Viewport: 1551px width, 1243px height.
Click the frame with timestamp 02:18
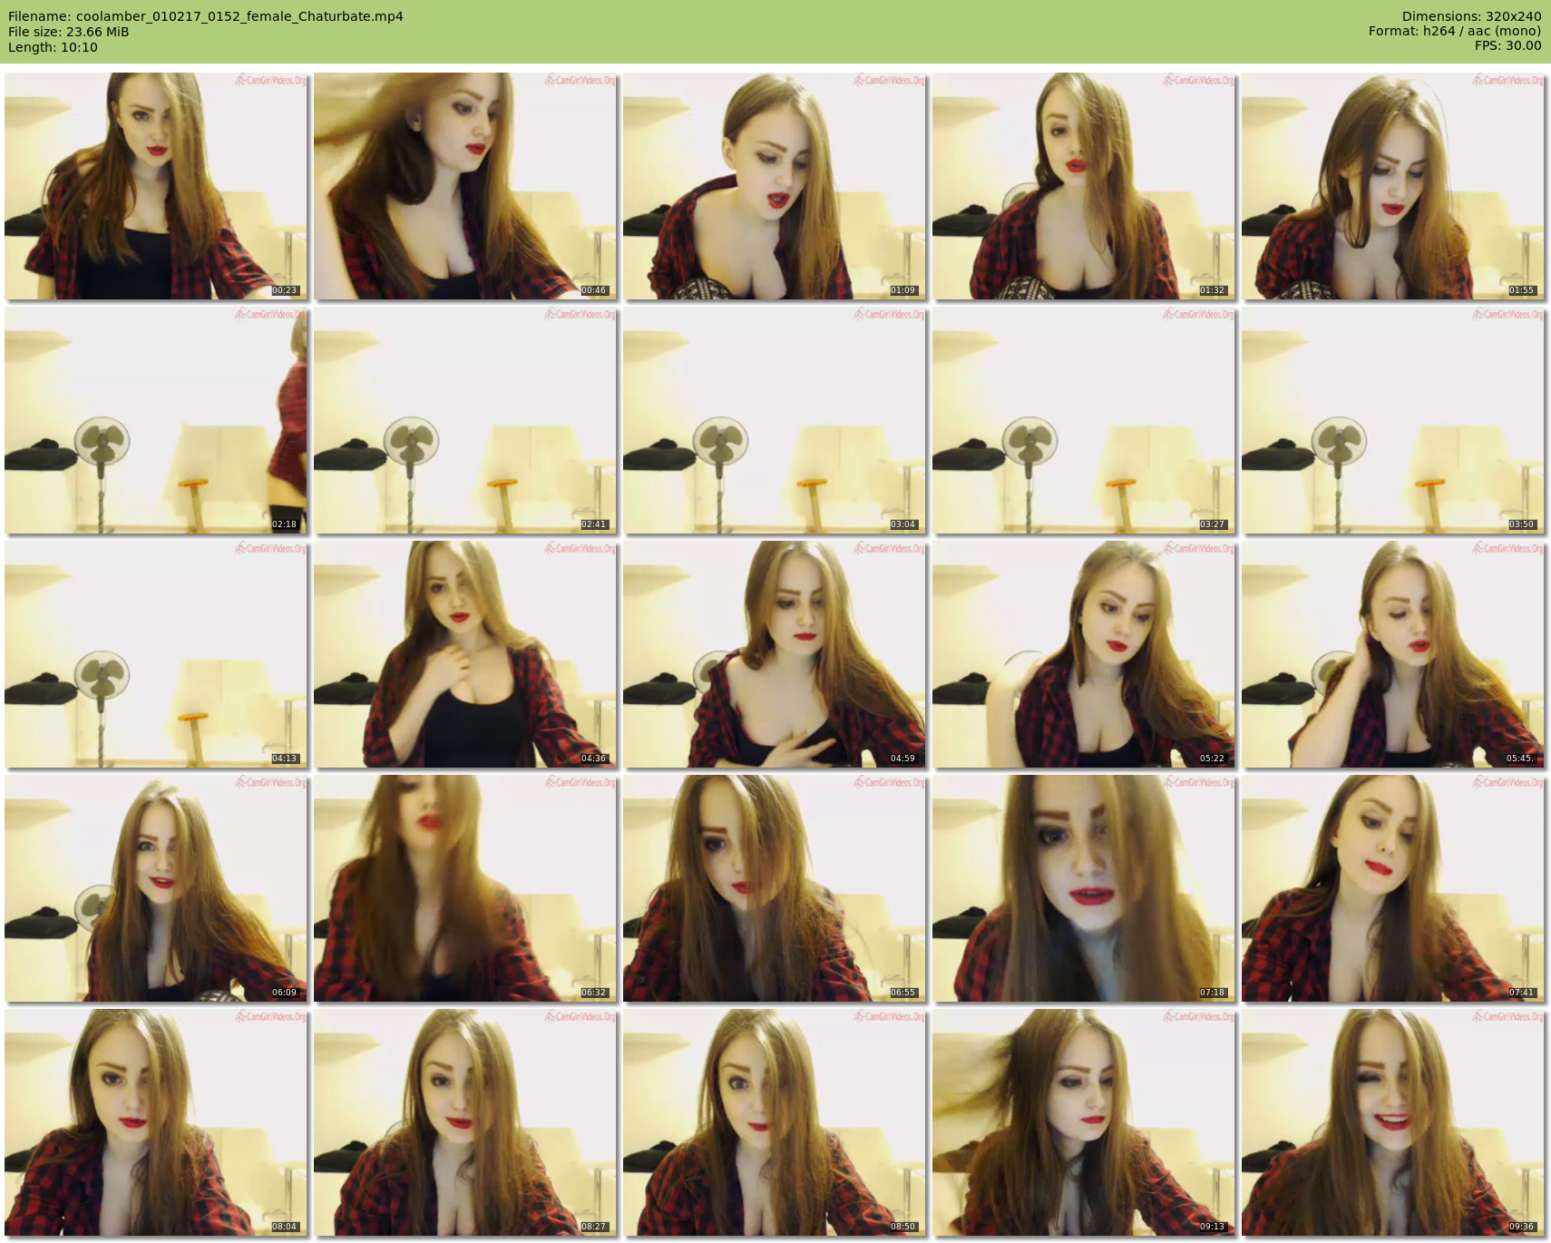(x=156, y=420)
